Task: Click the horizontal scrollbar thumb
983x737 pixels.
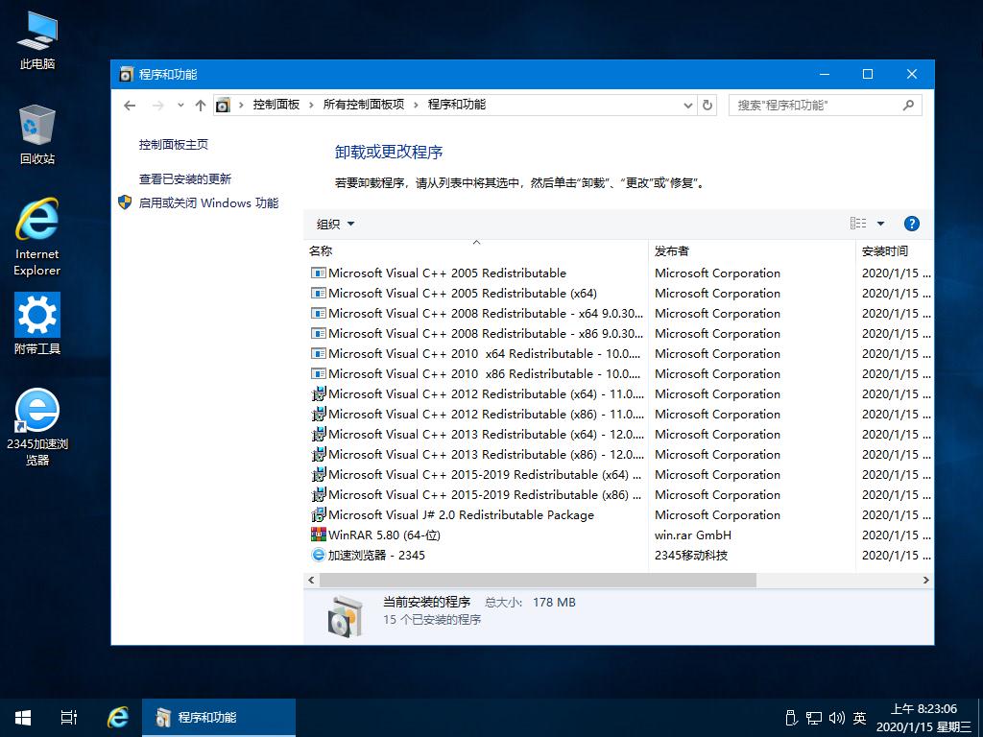Action: pyautogui.click(x=538, y=581)
